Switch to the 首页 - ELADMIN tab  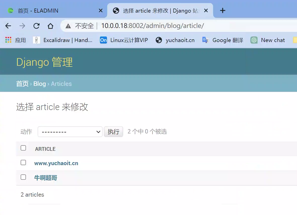tap(50, 11)
